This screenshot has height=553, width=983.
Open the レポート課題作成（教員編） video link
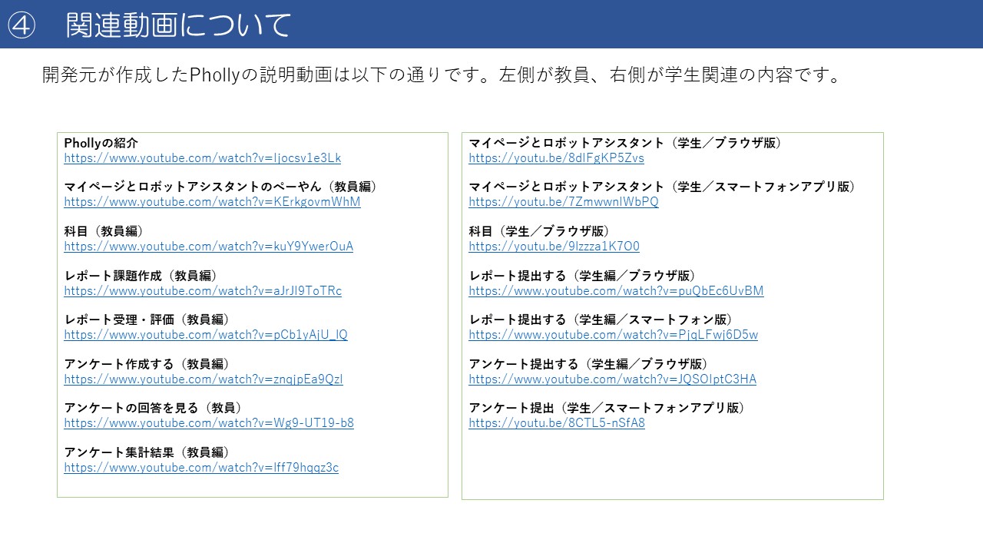click(x=203, y=291)
